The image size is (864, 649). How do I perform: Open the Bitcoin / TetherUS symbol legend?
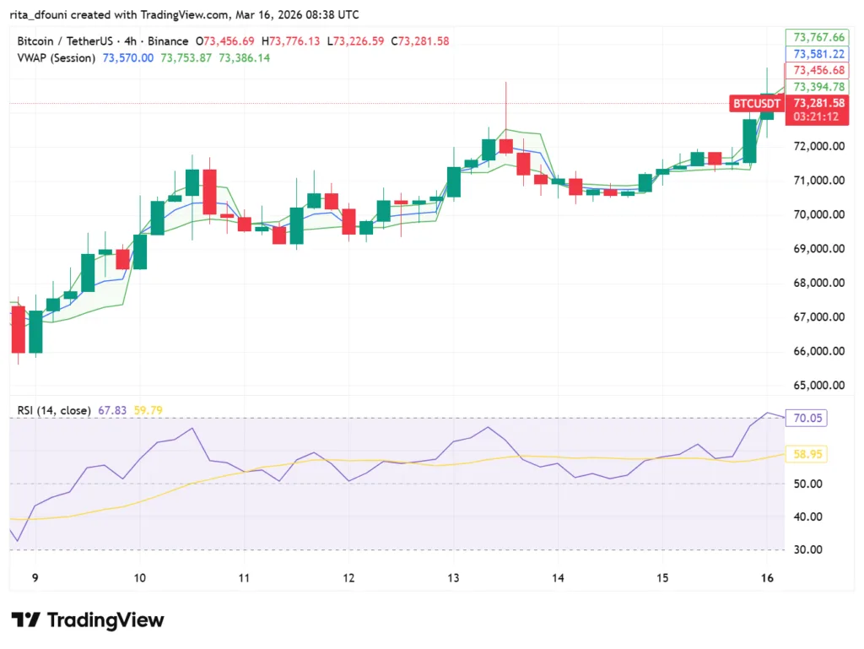pyautogui.click(x=65, y=40)
